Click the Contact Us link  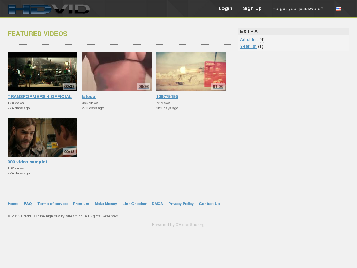209,204
